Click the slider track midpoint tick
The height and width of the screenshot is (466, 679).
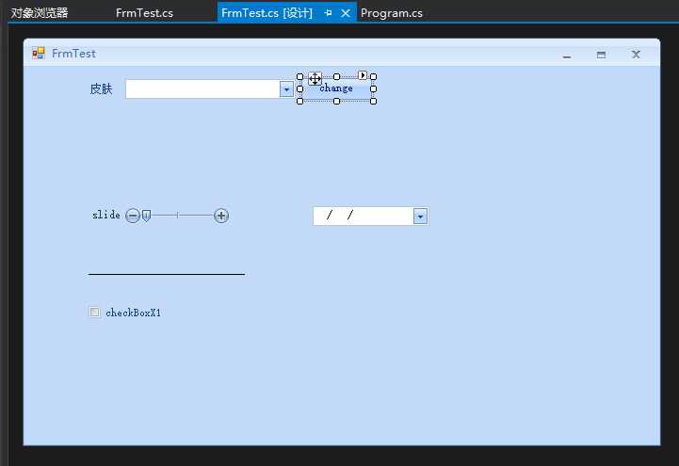(178, 215)
